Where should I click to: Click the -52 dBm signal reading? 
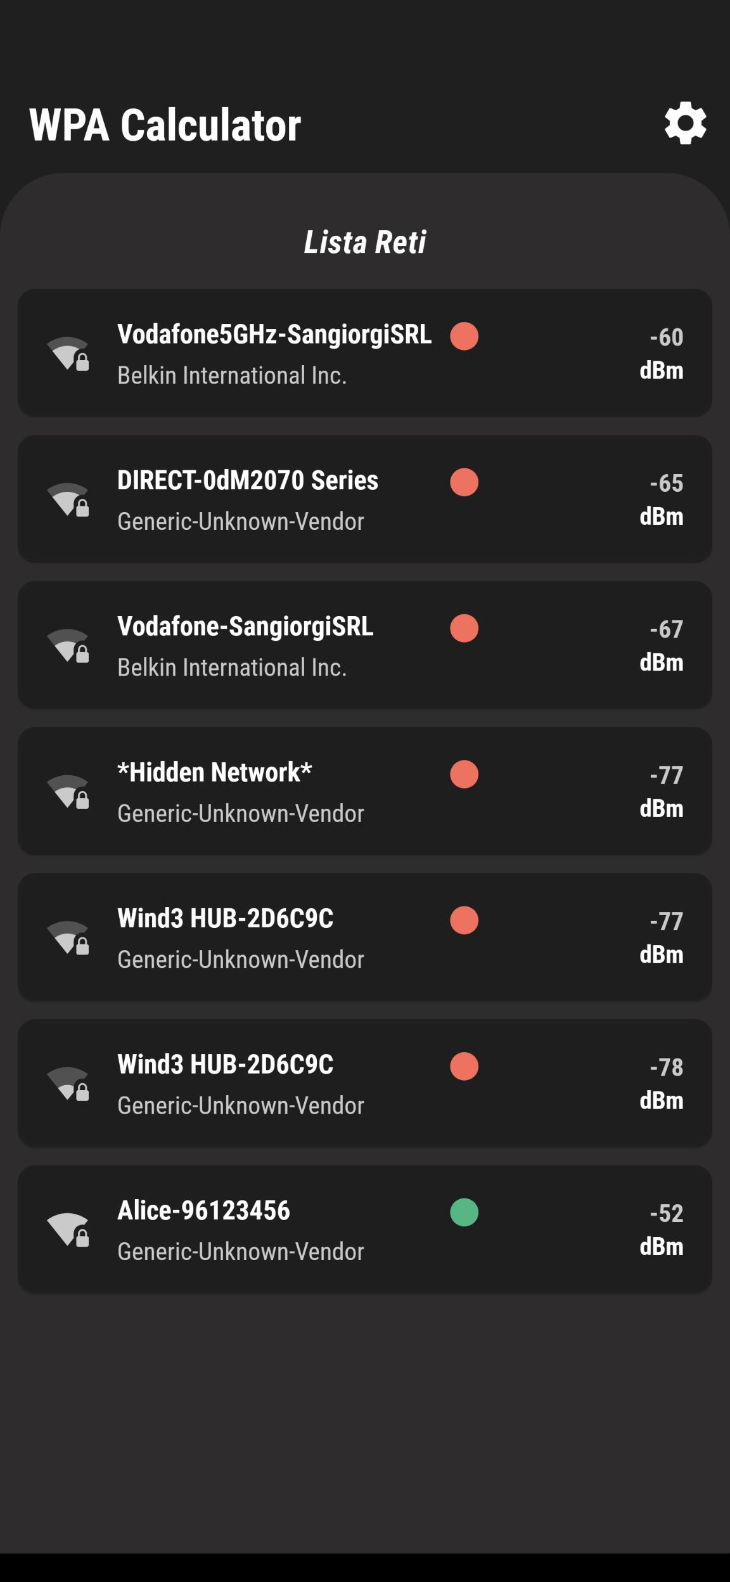(662, 1230)
